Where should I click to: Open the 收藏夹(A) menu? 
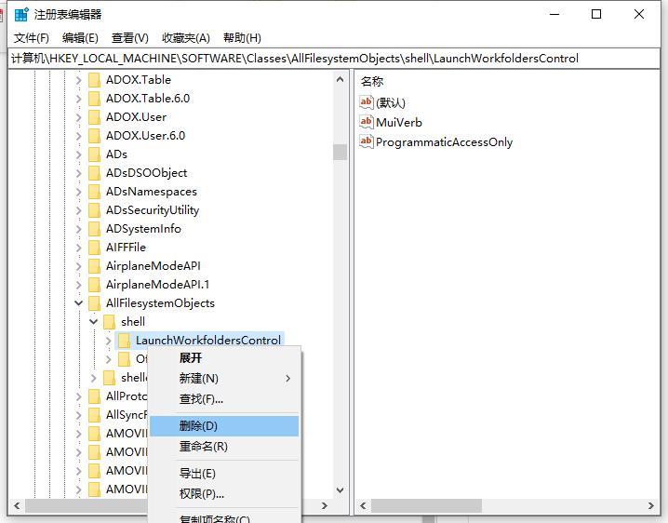(x=186, y=38)
